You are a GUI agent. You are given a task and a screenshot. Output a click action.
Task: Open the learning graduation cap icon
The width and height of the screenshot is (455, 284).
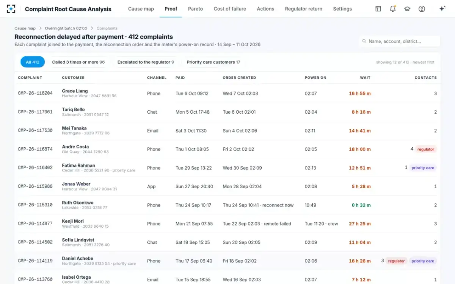coord(407,9)
